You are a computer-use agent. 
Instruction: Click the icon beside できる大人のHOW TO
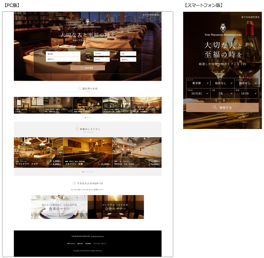(74, 183)
